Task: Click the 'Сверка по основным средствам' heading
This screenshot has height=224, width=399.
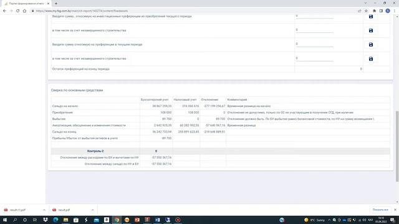Action: click(x=77, y=90)
